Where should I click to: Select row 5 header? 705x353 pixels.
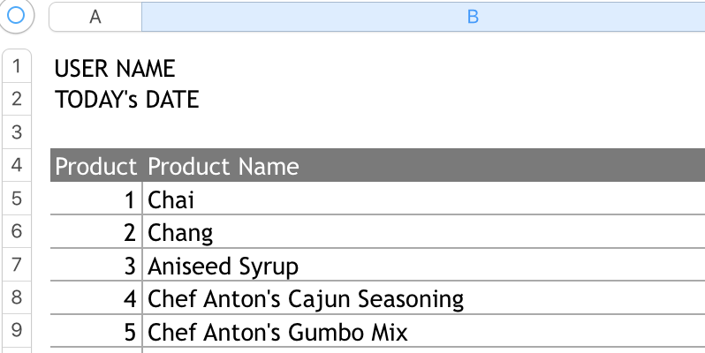(x=17, y=199)
